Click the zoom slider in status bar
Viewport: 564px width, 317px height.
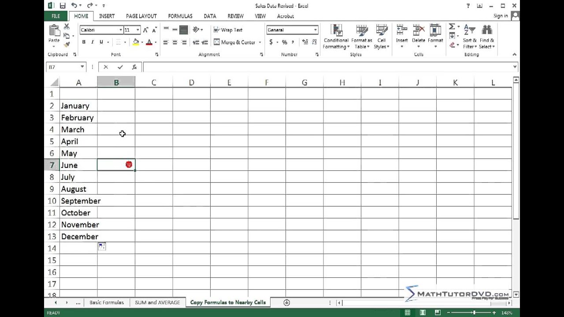(474, 313)
